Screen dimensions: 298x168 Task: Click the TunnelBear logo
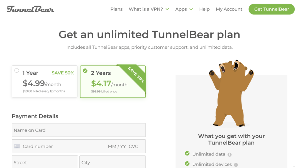pos(30,9)
